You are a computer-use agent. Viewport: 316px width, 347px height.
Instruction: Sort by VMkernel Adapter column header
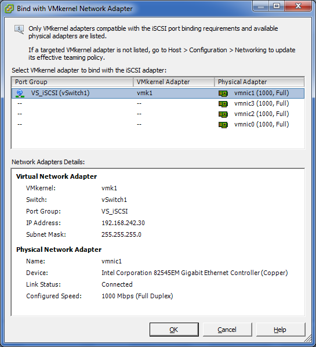174,82
